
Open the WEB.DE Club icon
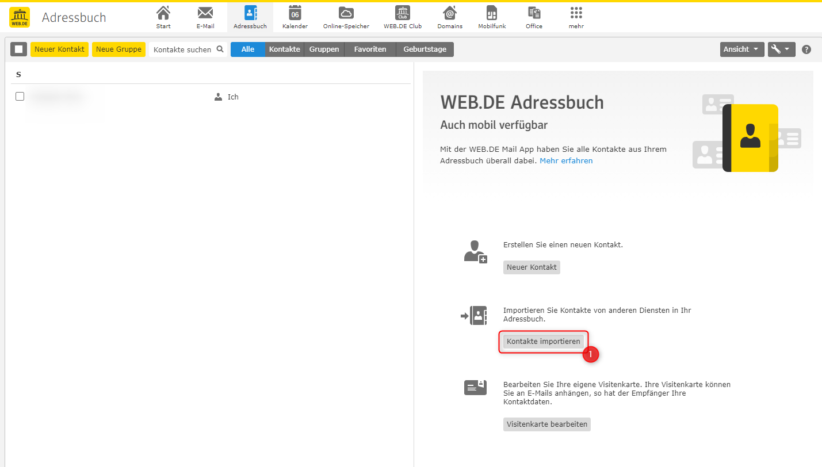[x=403, y=13]
